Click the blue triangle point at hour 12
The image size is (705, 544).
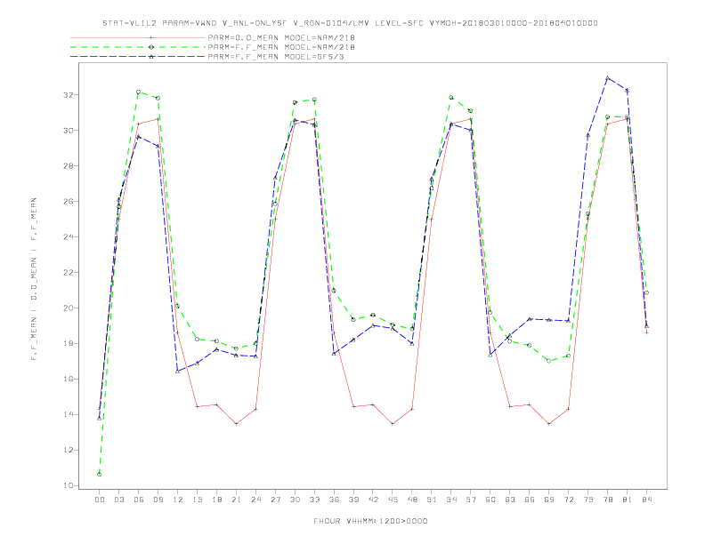pyautogui.click(x=178, y=372)
